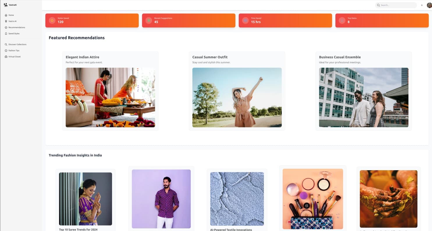The width and height of the screenshot is (432, 231).
Task: Open the Recent Suggestions stat card
Action: 189,20
